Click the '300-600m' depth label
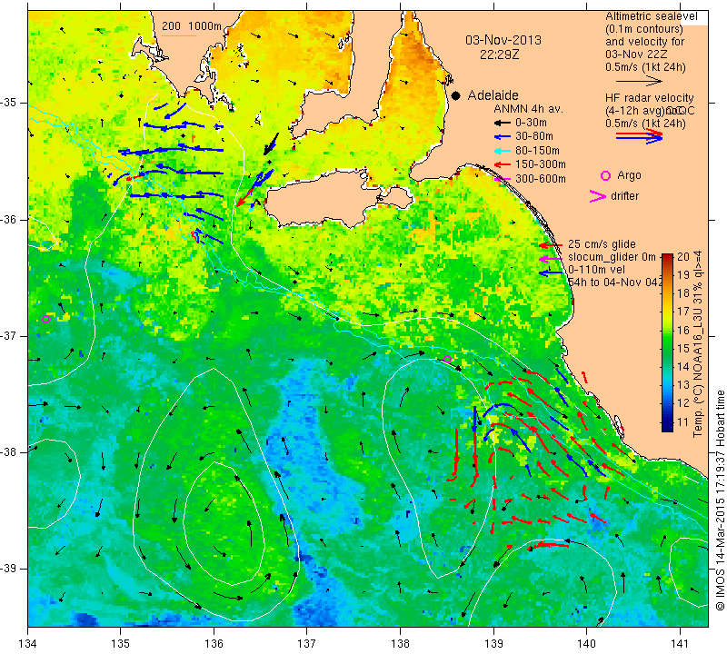 540,179
